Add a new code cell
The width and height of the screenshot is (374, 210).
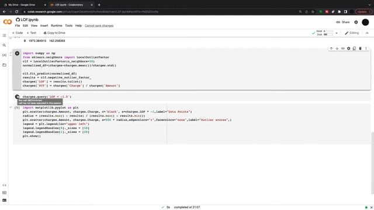[18, 33]
